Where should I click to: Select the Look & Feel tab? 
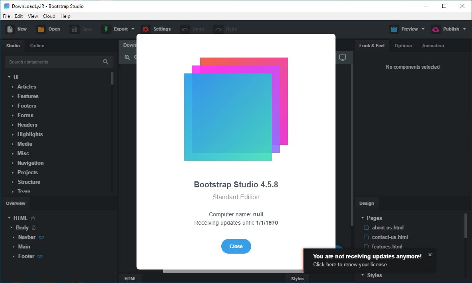(x=372, y=46)
